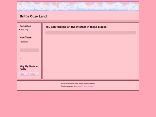Click the "Hate These" sidebar heading
156x117 pixels.
pyautogui.click(x=26, y=38)
